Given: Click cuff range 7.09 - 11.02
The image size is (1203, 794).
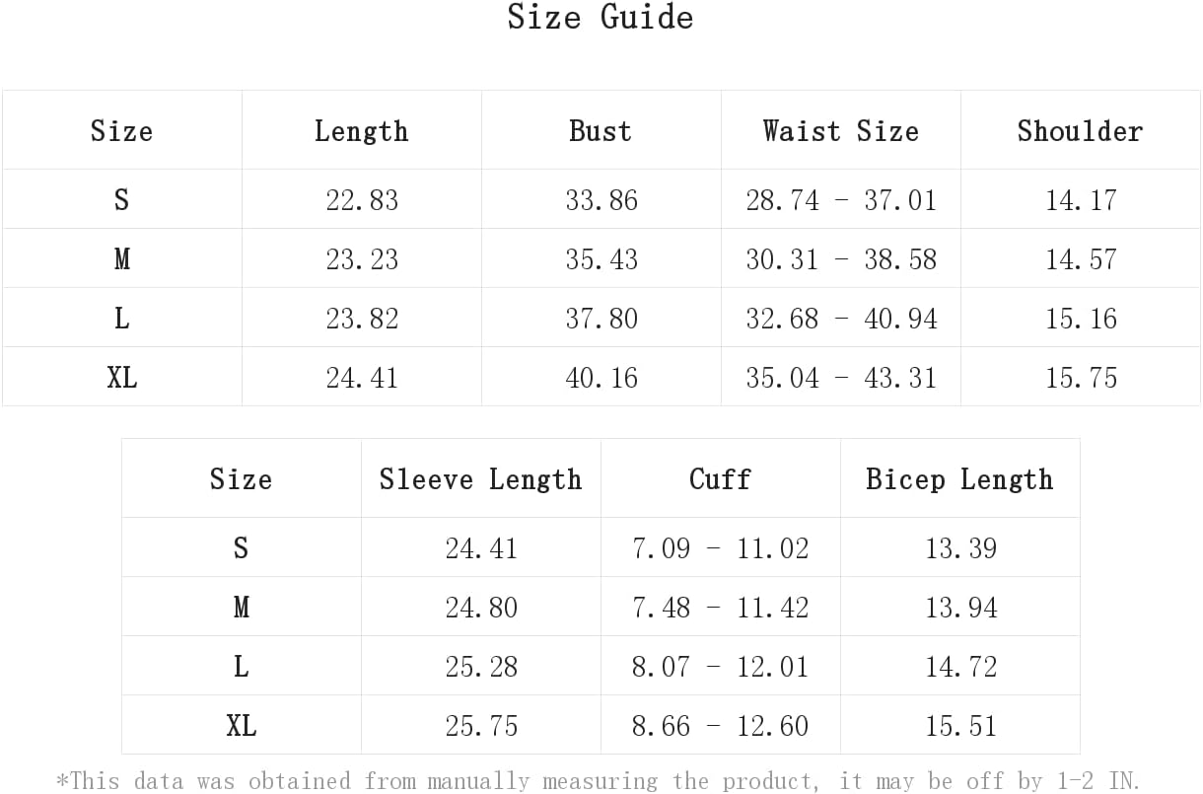Looking at the screenshot, I should [x=720, y=548].
